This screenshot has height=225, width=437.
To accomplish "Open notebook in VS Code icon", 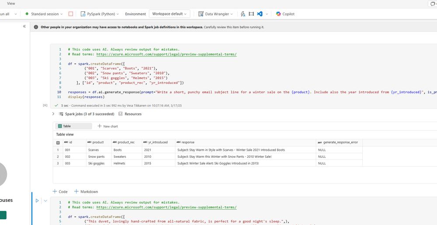I will 260,14.
